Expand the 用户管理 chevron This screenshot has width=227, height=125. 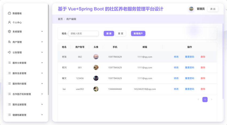point(42,42)
